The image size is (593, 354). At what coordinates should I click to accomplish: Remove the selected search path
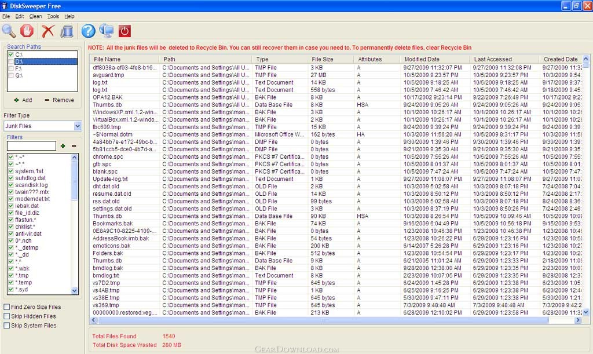coord(60,100)
